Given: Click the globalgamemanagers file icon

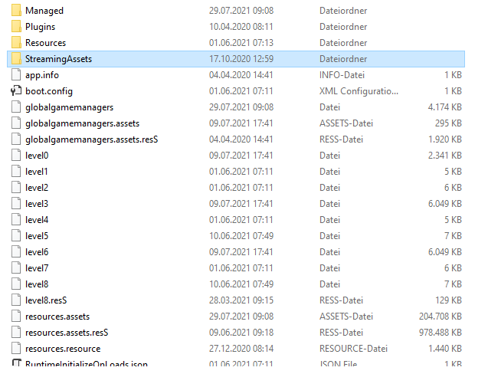Looking at the screenshot, I should coord(17,107).
